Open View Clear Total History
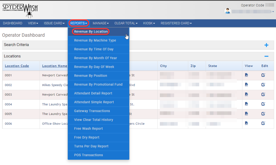Viewport: 276px width, 165px height. tap(99, 120)
